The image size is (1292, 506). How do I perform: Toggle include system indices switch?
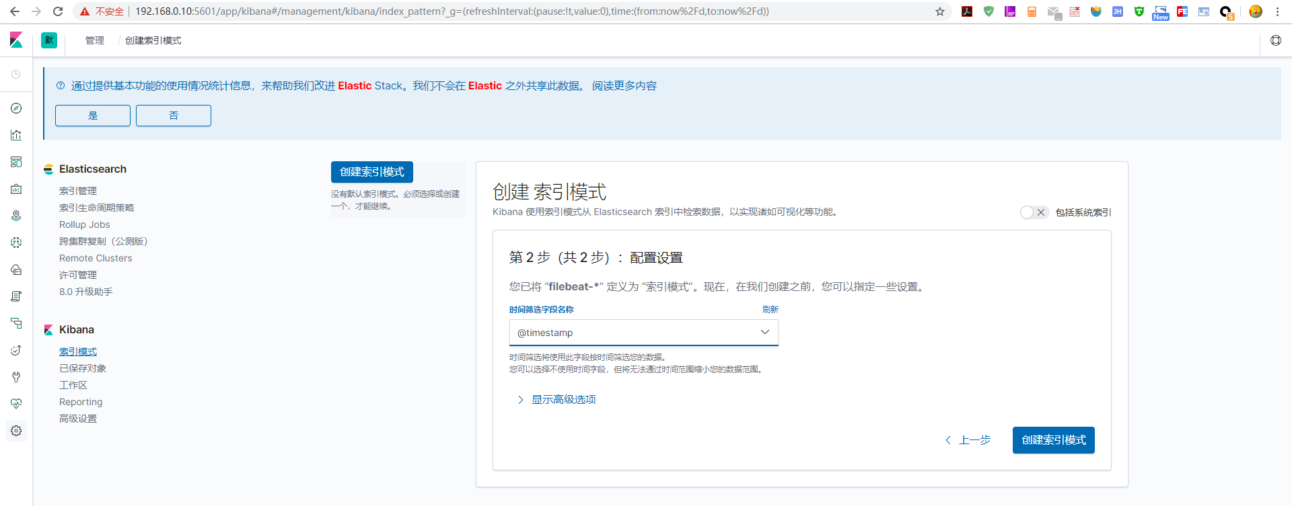(x=1034, y=212)
